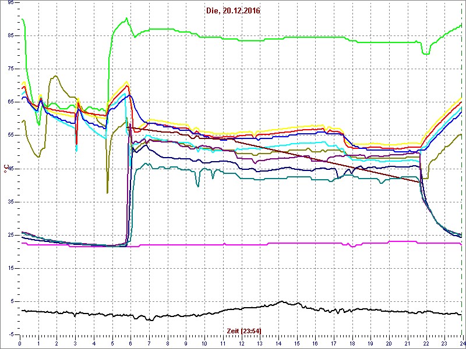Click hour 10 on the time axis

tap(204, 343)
